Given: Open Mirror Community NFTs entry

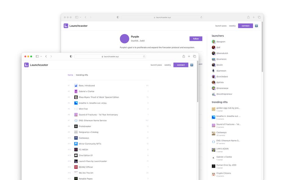Looking at the screenshot, I should (109, 144).
